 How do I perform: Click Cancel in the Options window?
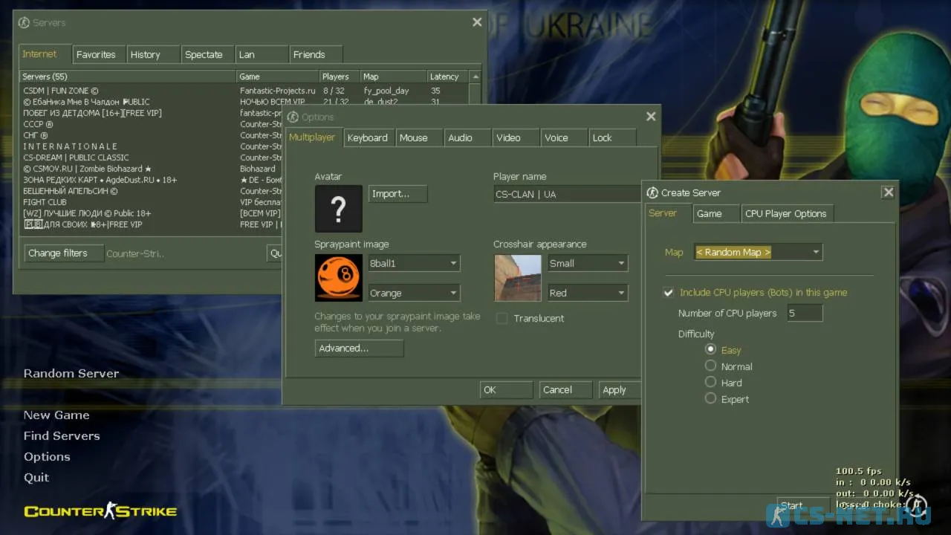[565, 389]
